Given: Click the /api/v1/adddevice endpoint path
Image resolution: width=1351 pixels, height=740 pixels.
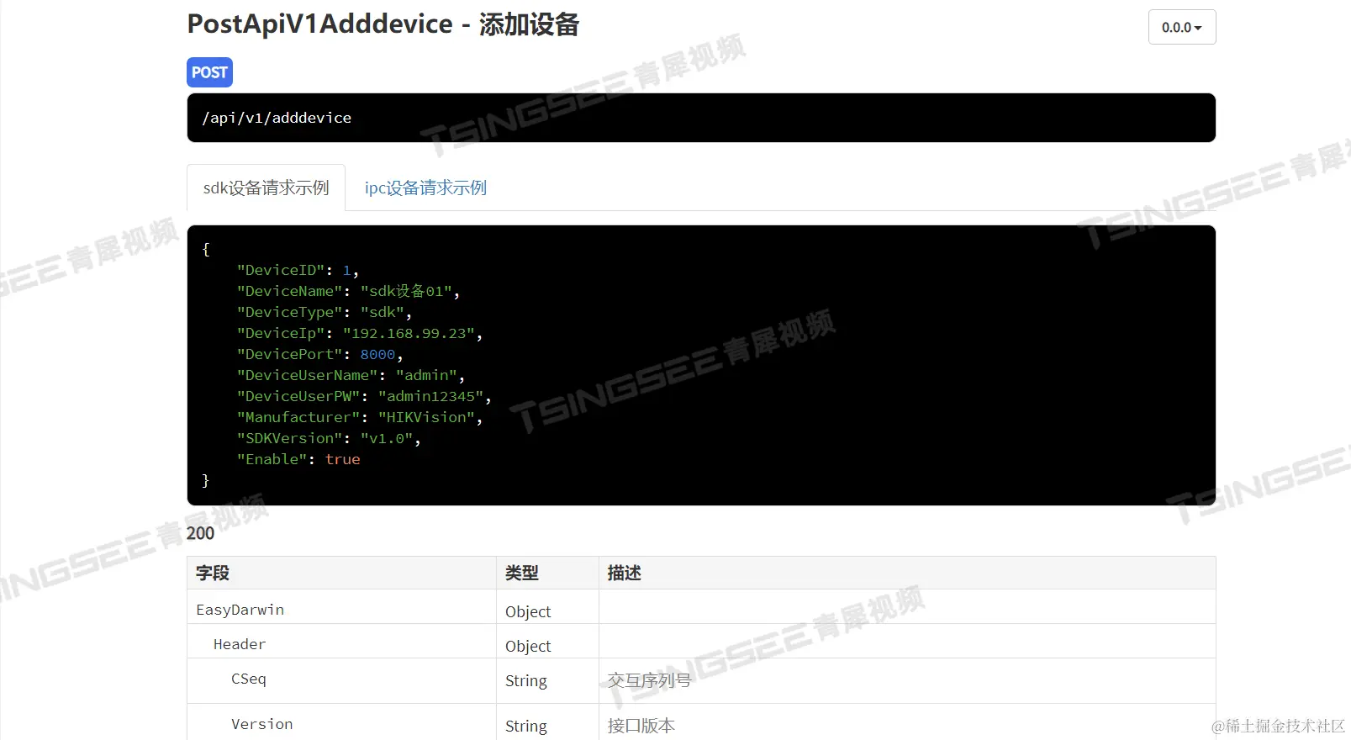Looking at the screenshot, I should 277,118.
